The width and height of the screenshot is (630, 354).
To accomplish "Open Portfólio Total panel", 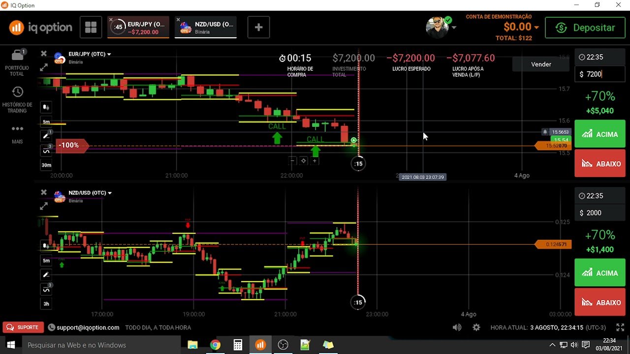I will 17,63.
